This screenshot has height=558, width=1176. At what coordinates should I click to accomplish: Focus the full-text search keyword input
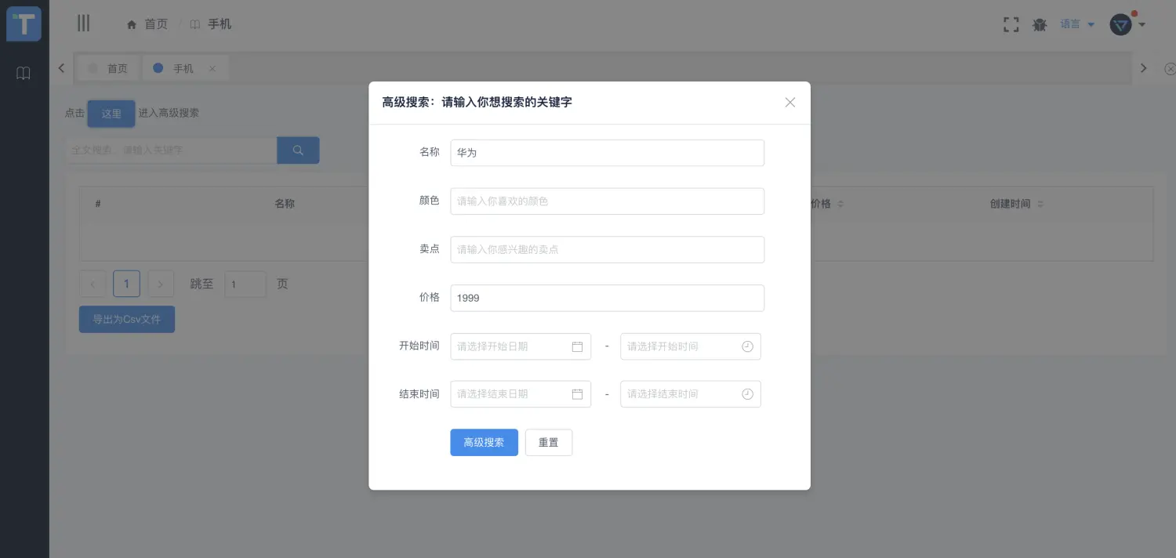tap(171, 150)
